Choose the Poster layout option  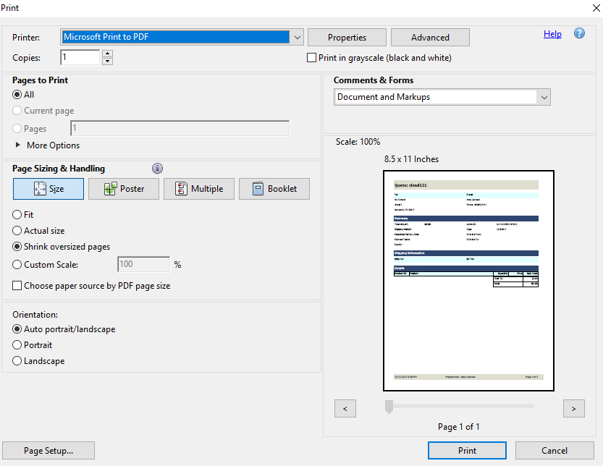[123, 189]
